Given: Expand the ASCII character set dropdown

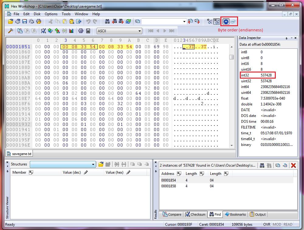Looking at the screenshot, I should 140,31.
